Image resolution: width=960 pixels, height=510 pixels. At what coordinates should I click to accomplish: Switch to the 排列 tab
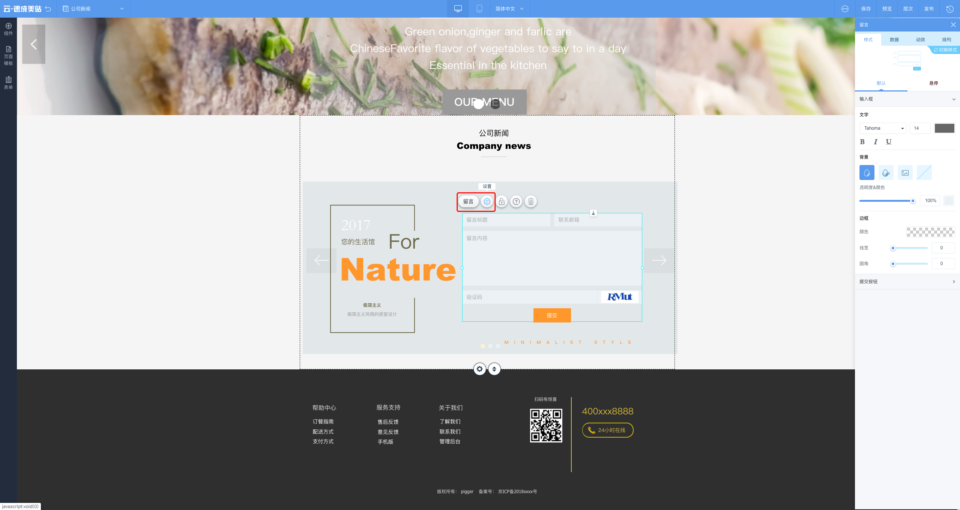(946, 40)
